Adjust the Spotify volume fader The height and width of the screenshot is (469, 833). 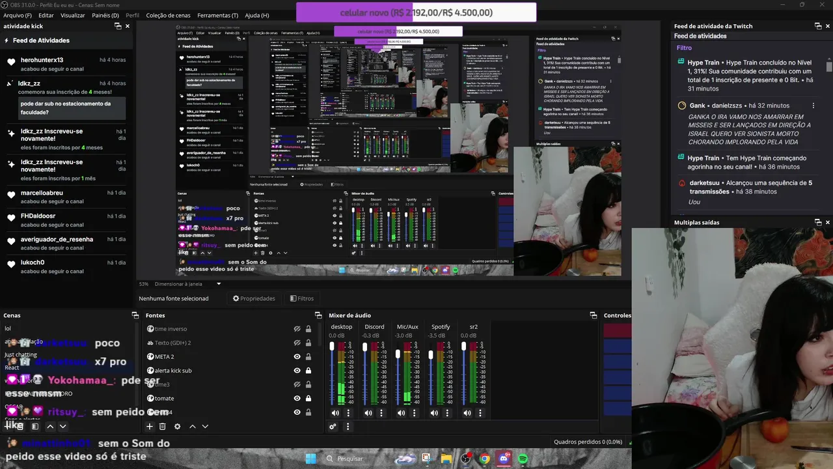tap(431, 355)
